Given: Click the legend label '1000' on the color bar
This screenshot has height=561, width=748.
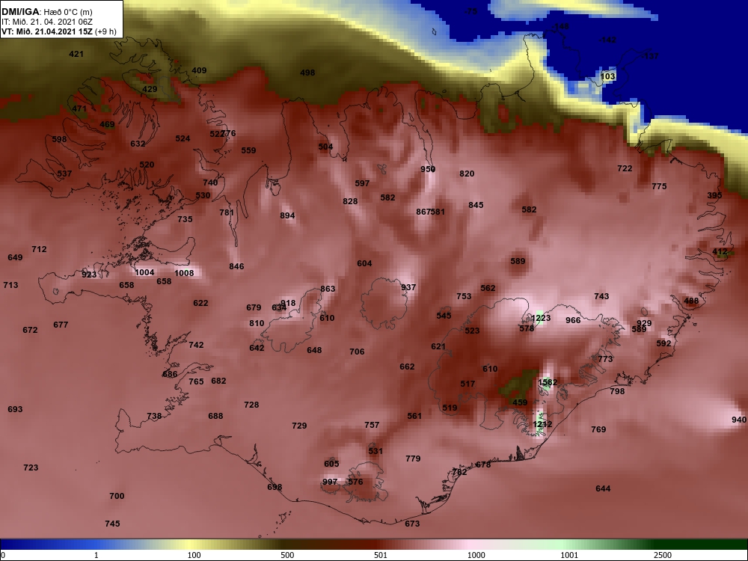Looking at the screenshot, I should click(476, 555).
